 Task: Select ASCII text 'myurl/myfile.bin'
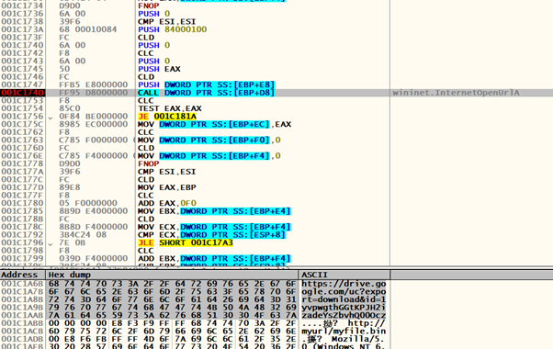[x=344, y=331]
